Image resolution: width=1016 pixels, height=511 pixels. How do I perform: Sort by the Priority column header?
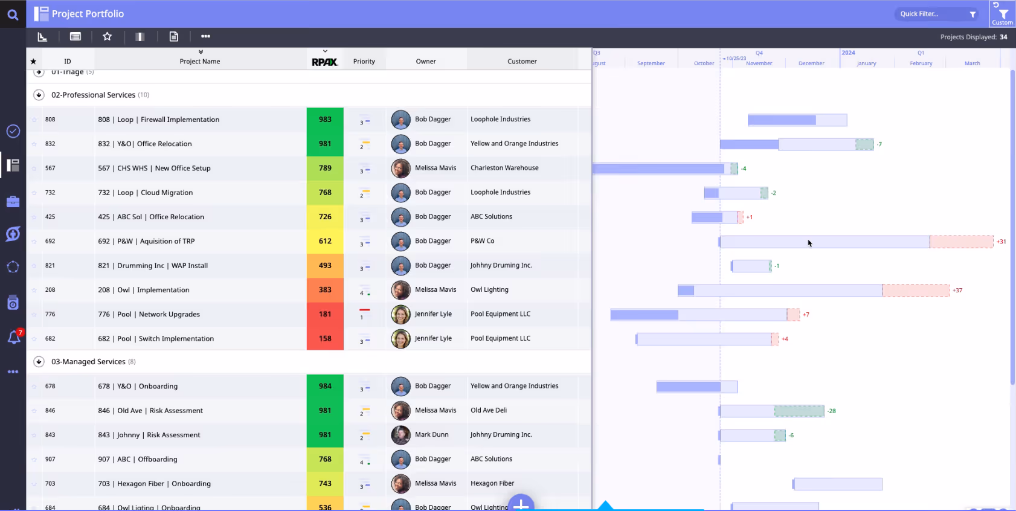364,62
